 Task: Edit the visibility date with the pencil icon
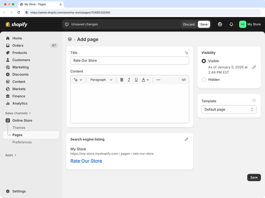[254, 67]
